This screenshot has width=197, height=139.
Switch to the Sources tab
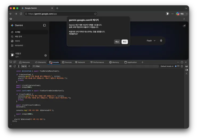point(67,62)
